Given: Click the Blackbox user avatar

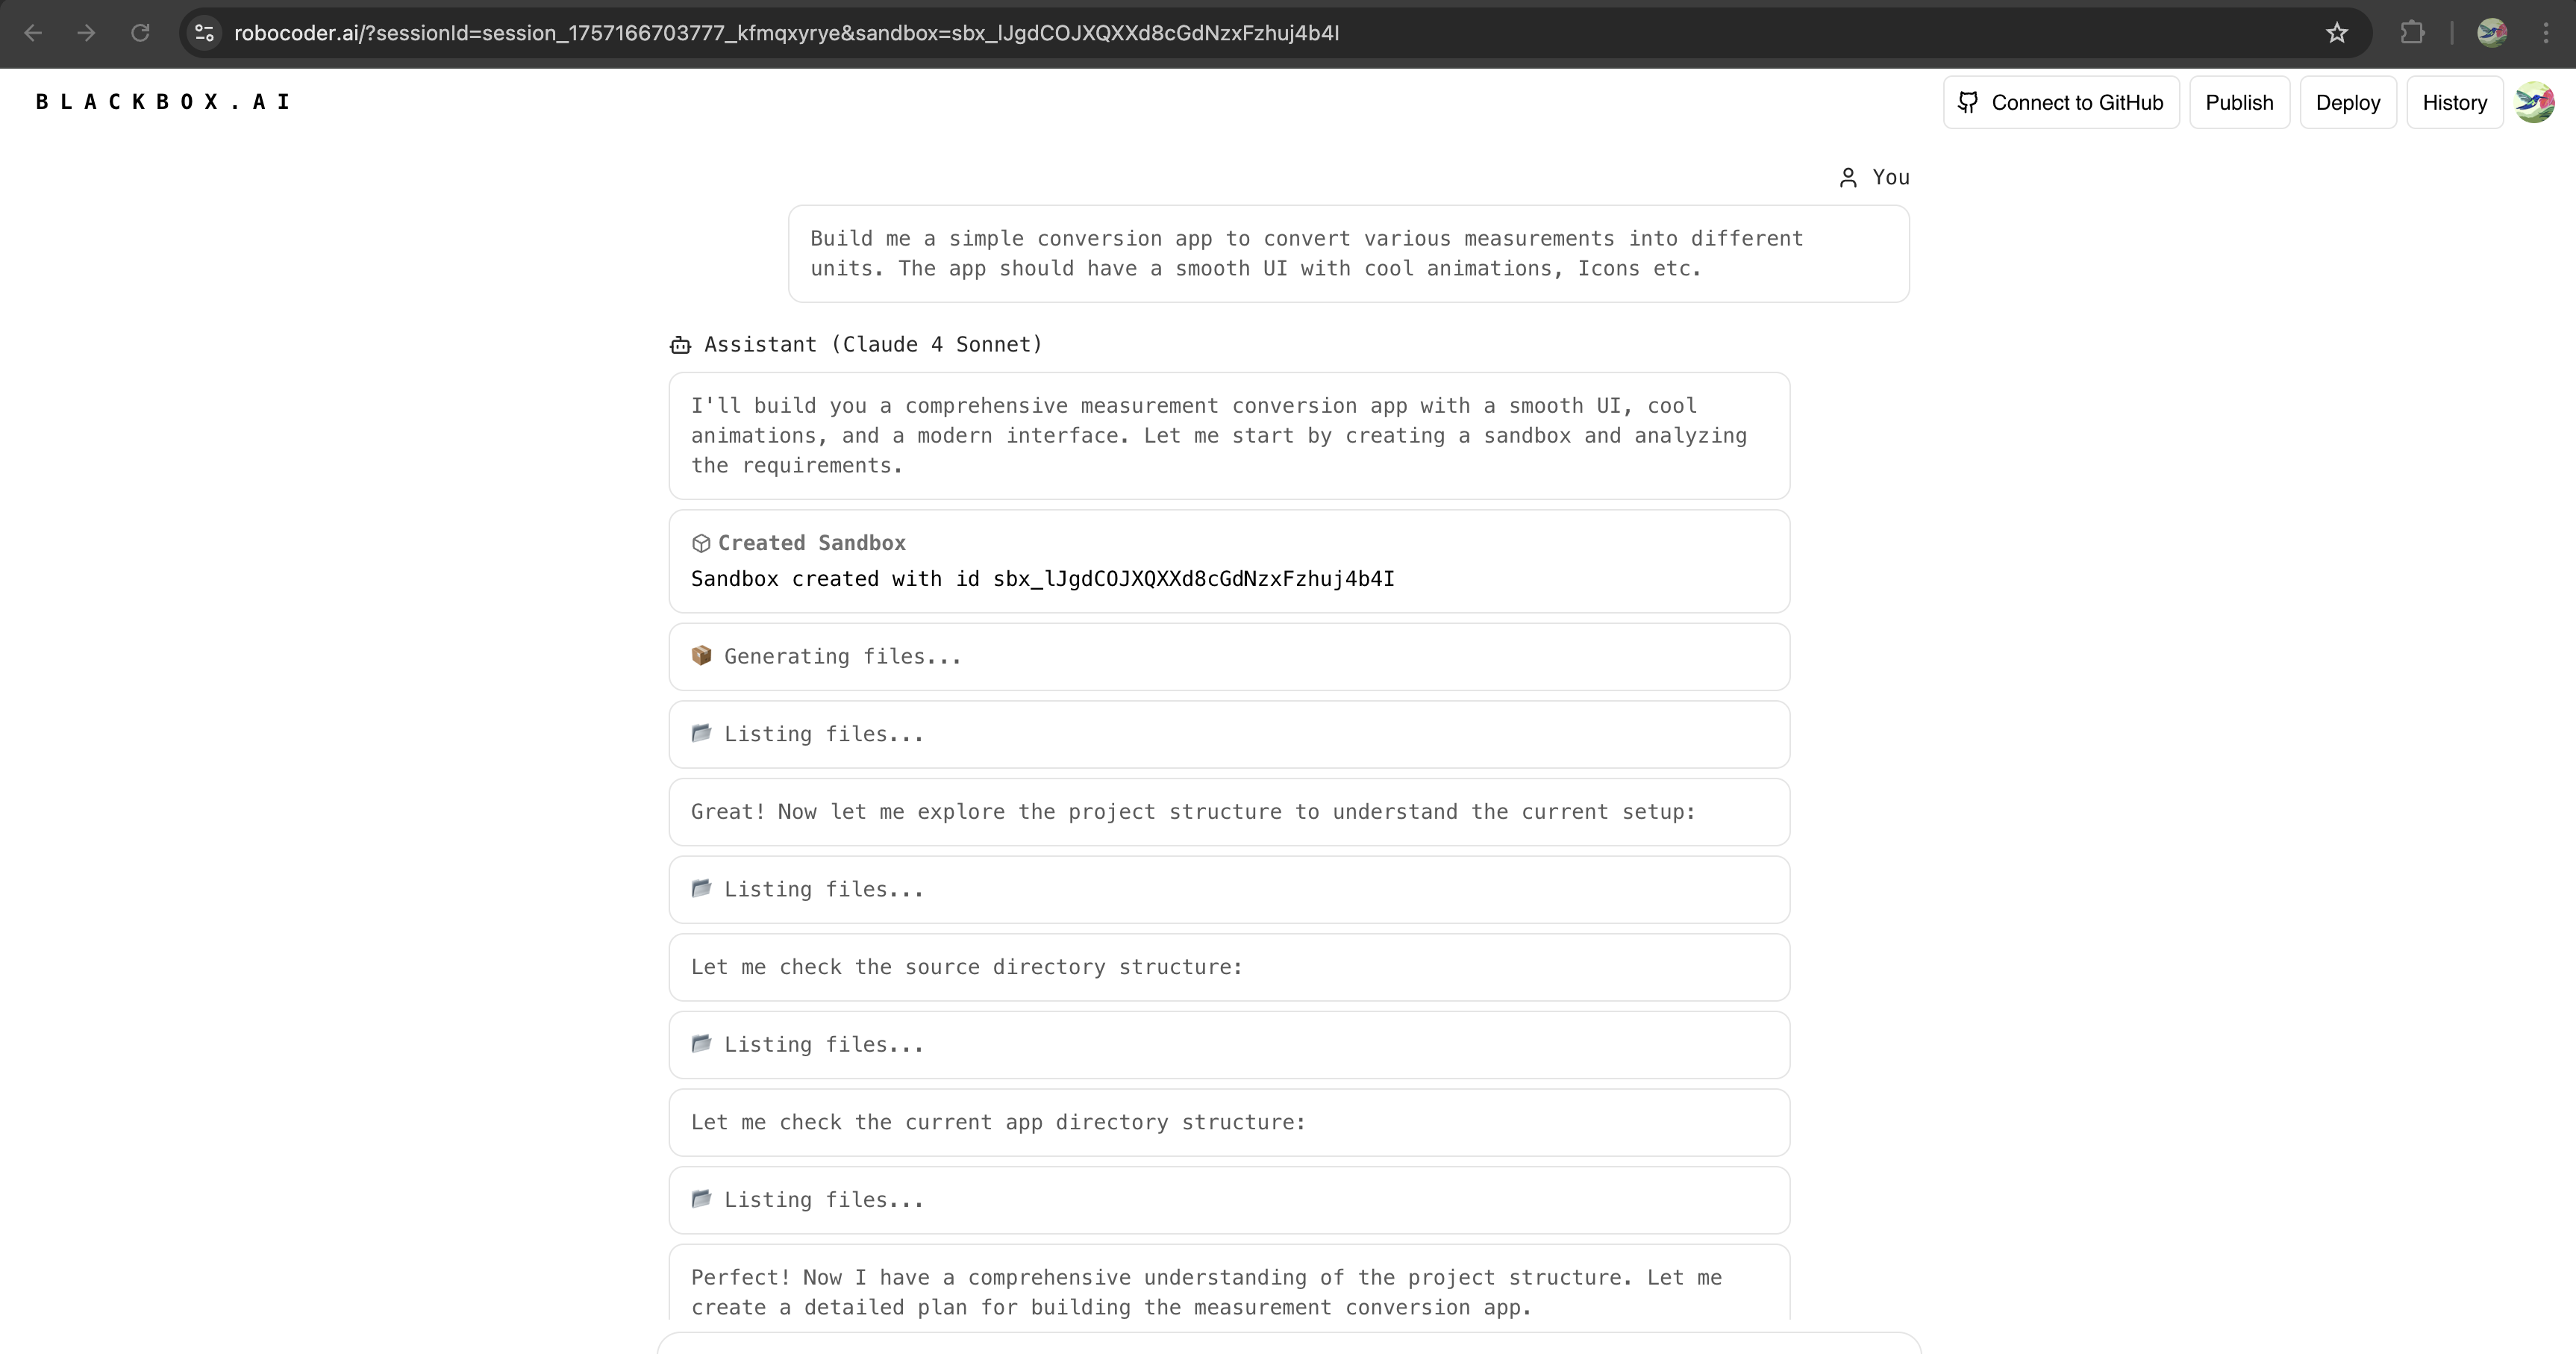Looking at the screenshot, I should click(x=2534, y=102).
